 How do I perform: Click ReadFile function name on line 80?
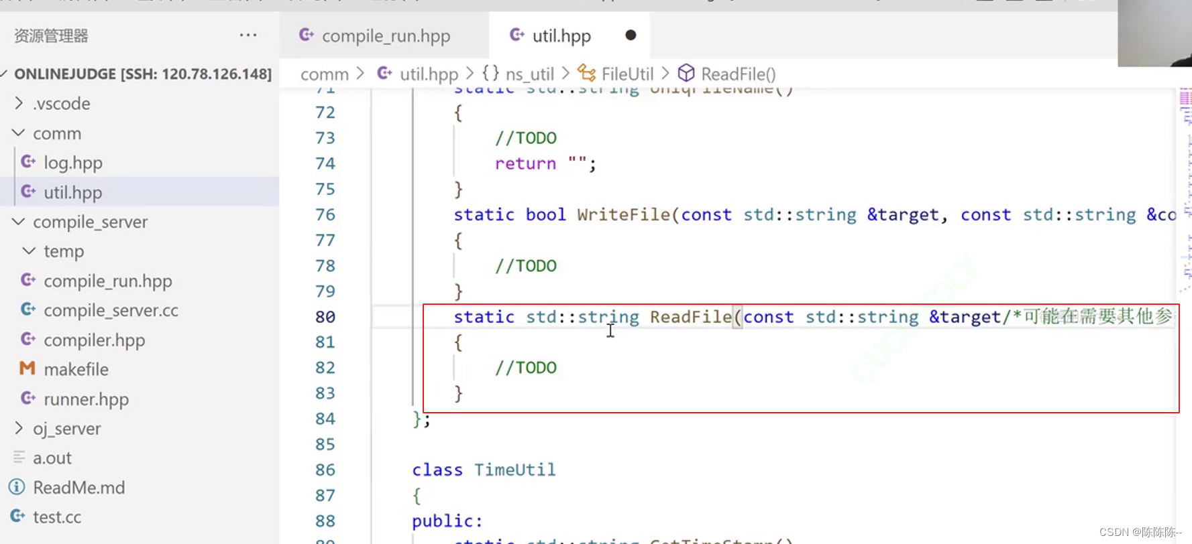tap(691, 317)
